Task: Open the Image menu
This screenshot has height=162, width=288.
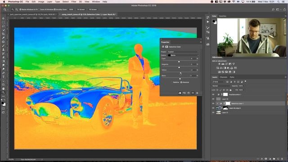Action: [41, 2]
